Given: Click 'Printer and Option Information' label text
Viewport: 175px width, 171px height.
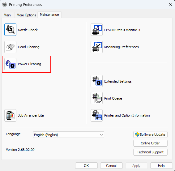Looking at the screenshot, I should tap(127, 115).
